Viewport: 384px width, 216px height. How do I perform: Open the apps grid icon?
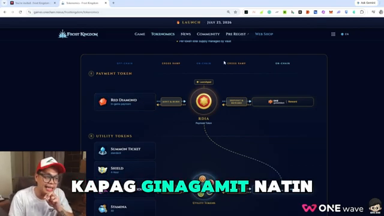coord(334,34)
